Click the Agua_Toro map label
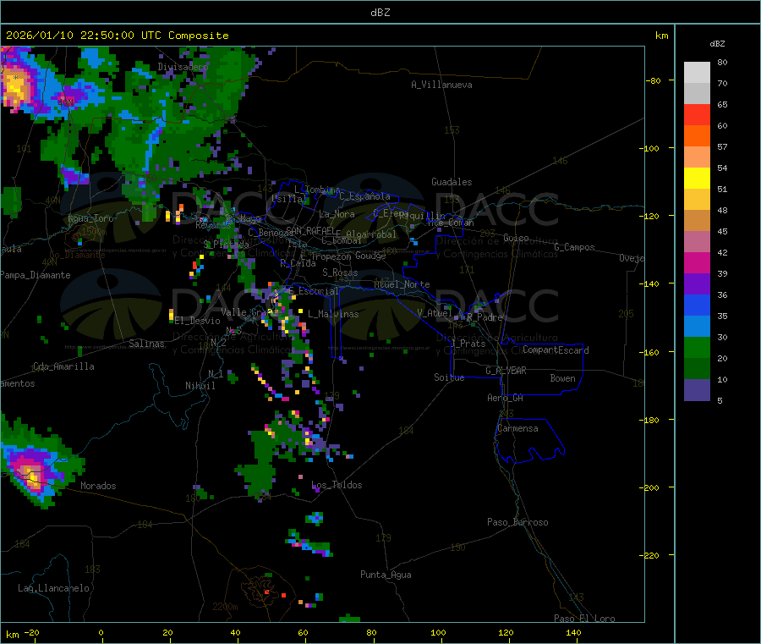 tap(90, 218)
